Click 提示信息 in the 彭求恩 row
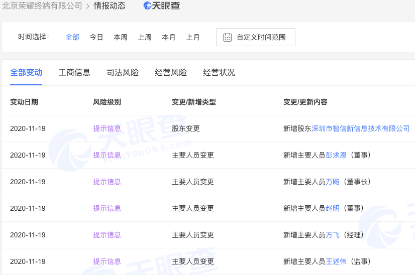This screenshot has width=415, height=275. coord(107,155)
